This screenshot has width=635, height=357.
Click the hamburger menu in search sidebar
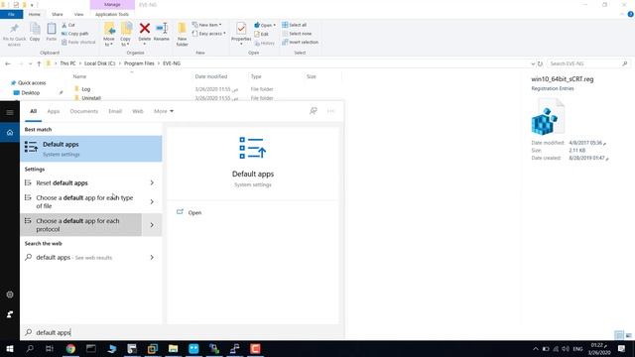[10, 112]
